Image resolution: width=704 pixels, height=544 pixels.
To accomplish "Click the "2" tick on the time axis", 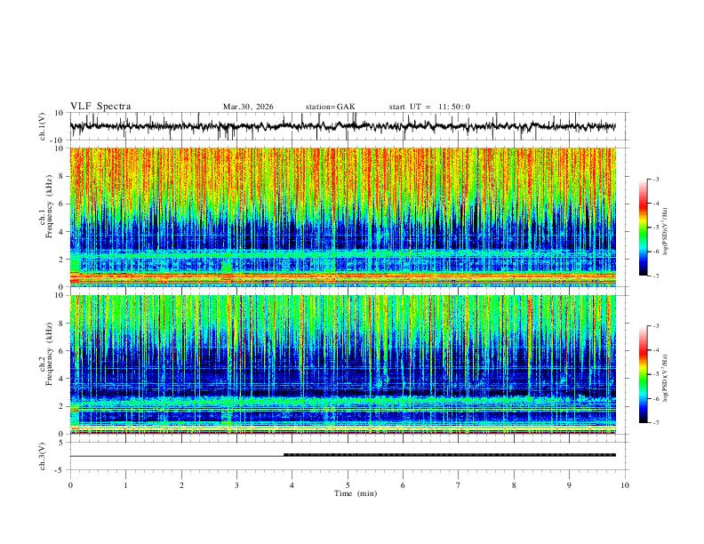I will click(x=181, y=485).
